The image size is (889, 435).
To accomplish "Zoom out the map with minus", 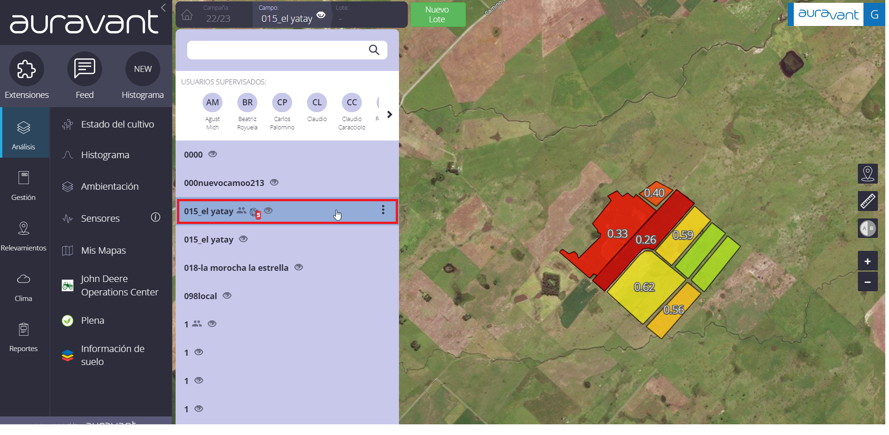I will coord(868,281).
